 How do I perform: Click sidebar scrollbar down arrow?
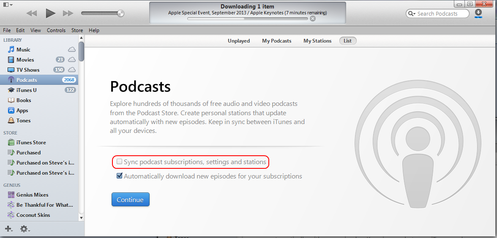[81, 218]
